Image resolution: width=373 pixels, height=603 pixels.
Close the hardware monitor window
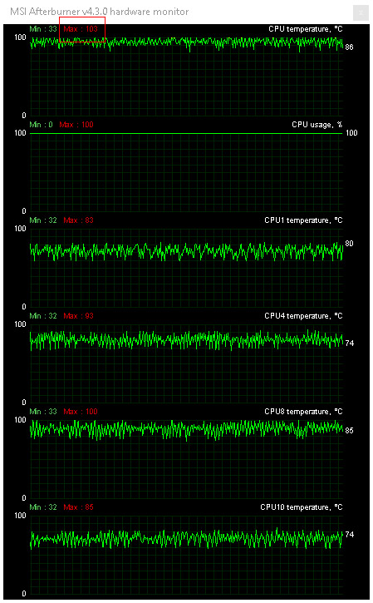[x=361, y=12]
